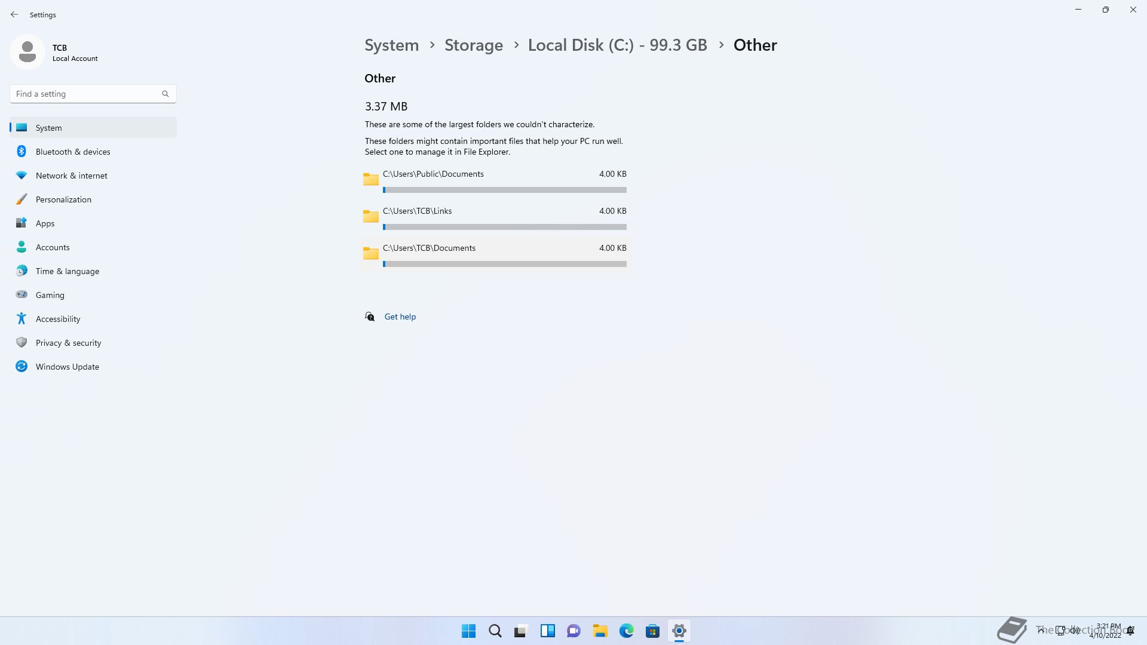Navigate to Storage in the breadcrumb
This screenshot has height=645, width=1147.
point(473,45)
